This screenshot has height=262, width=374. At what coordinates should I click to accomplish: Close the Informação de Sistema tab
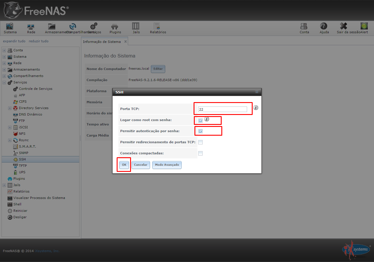tap(125, 42)
